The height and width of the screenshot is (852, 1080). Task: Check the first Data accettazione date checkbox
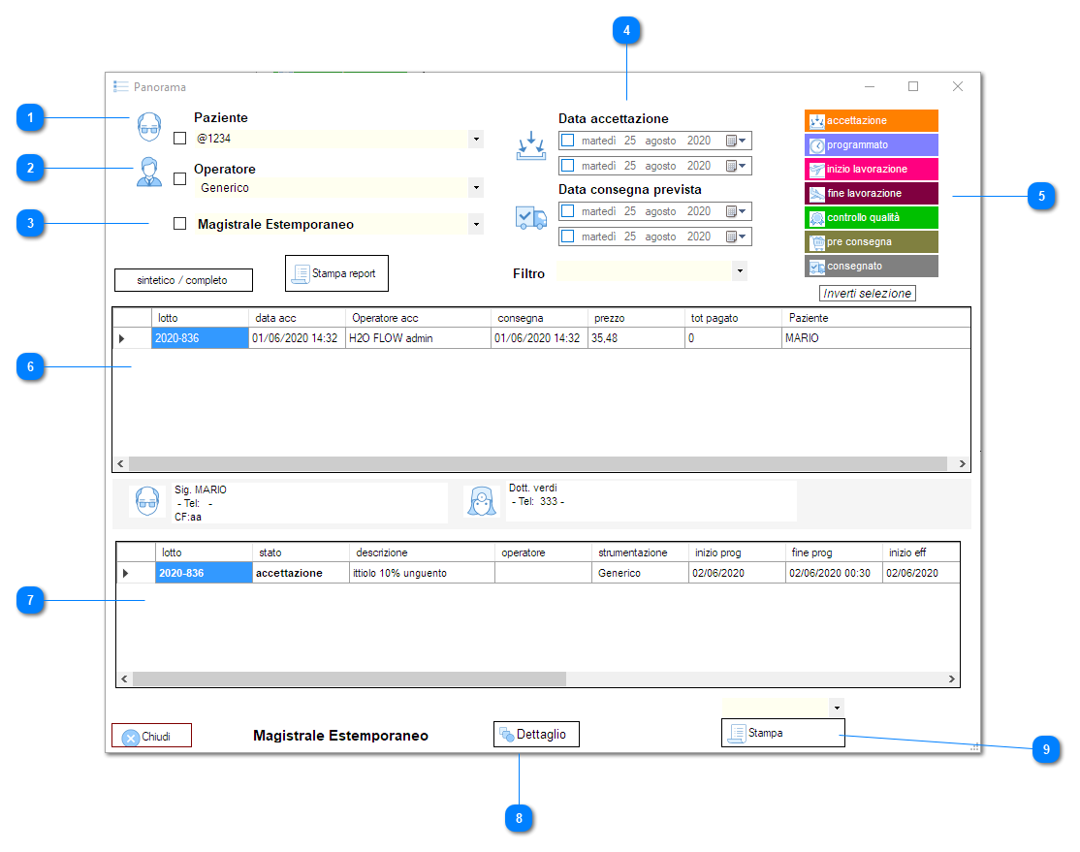click(x=567, y=141)
